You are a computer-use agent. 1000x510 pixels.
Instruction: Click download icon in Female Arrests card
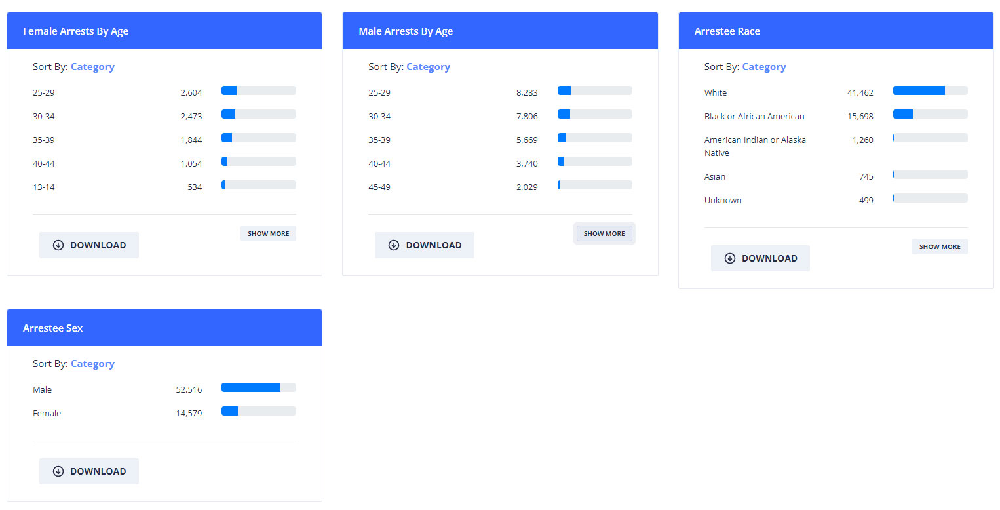tap(58, 245)
